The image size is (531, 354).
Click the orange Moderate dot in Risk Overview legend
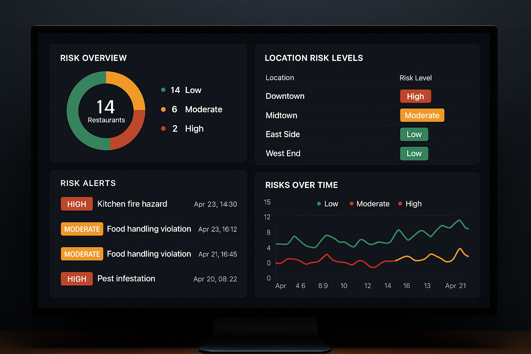click(x=163, y=110)
